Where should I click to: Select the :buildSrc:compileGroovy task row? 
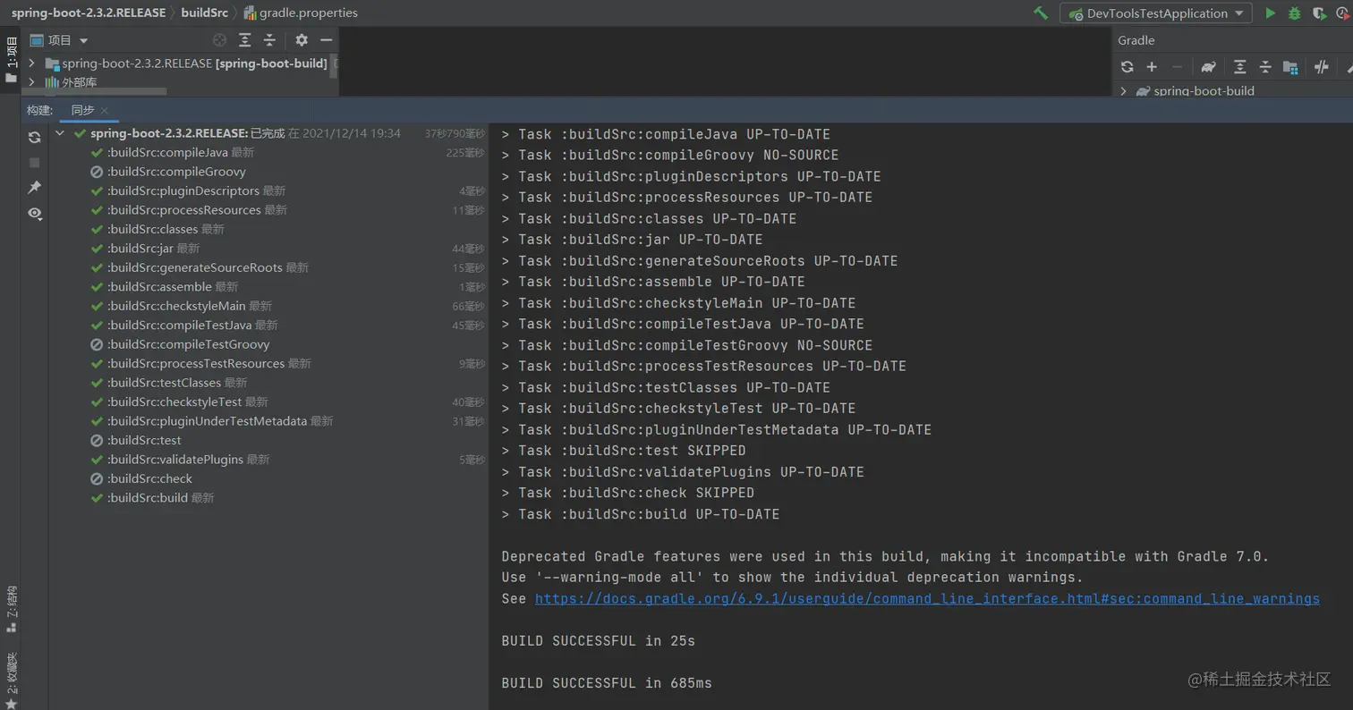(268, 172)
